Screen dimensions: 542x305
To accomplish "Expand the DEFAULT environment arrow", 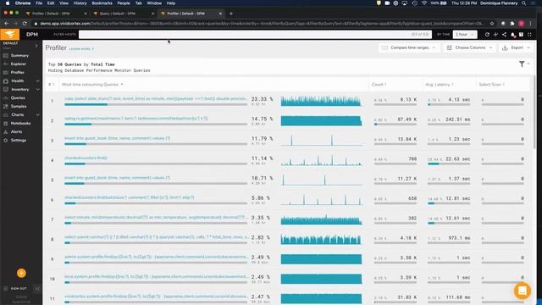I will [x=36, y=46].
